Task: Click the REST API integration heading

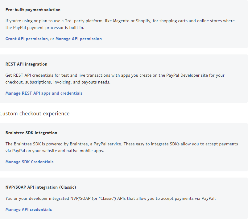Action: click(x=27, y=64)
